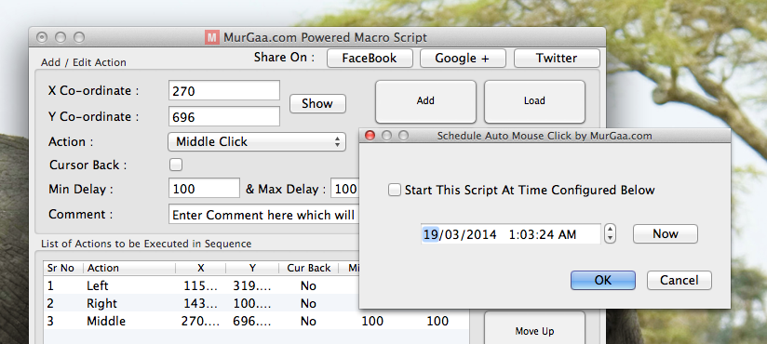Enable Start This Script At Time checkbox
Viewport: 767px width, 344px height.
[395, 190]
